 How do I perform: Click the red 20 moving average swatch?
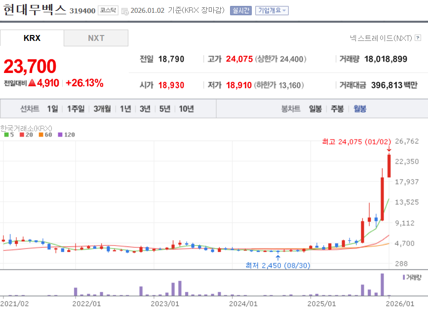click(x=22, y=135)
